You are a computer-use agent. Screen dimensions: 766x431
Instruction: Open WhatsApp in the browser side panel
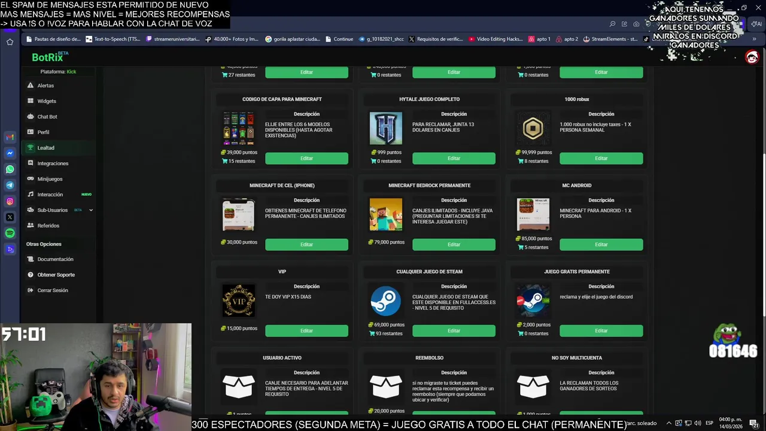(10, 169)
